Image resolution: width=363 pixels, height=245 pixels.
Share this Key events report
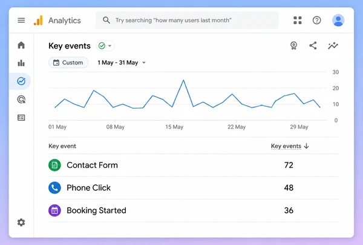tap(313, 45)
